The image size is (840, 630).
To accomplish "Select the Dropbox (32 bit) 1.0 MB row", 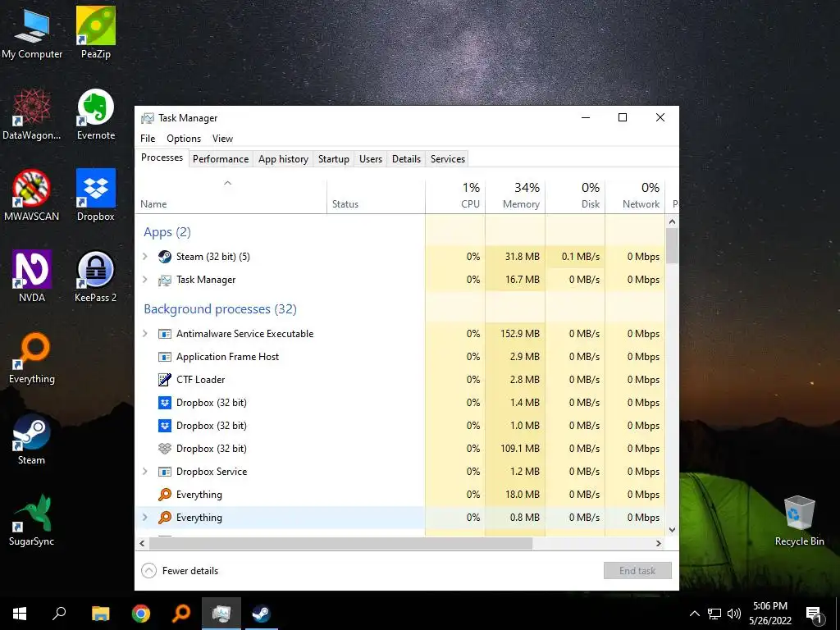I will pos(400,426).
